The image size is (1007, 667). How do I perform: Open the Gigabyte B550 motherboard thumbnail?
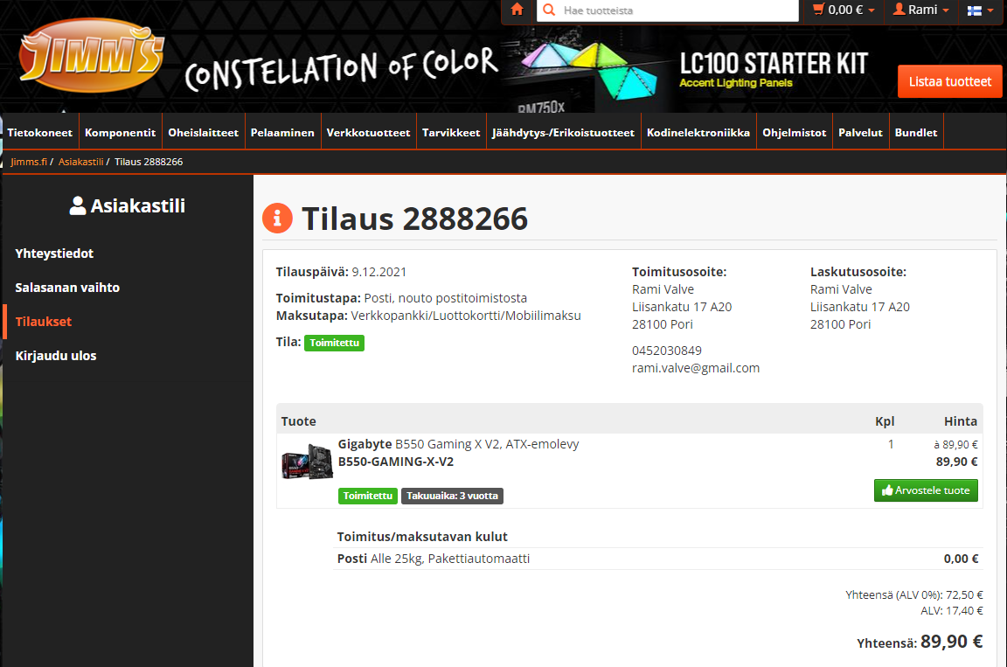pyautogui.click(x=308, y=462)
